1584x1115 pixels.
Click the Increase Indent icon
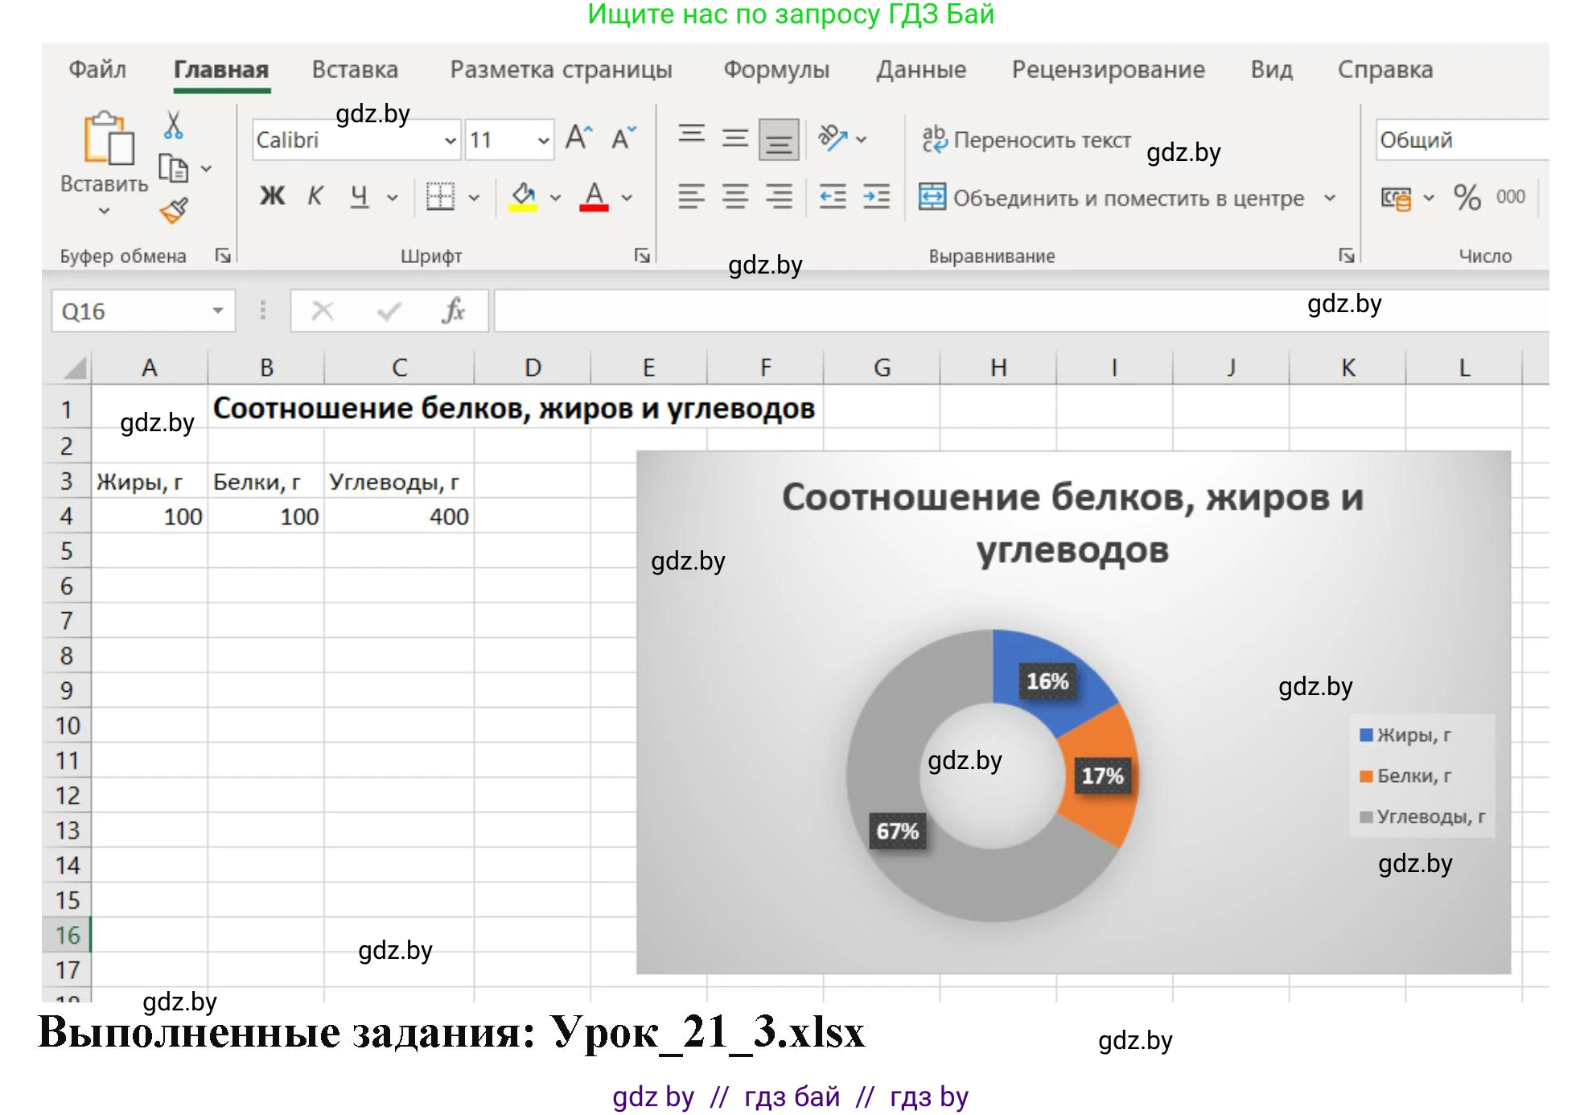pyautogui.click(x=874, y=195)
